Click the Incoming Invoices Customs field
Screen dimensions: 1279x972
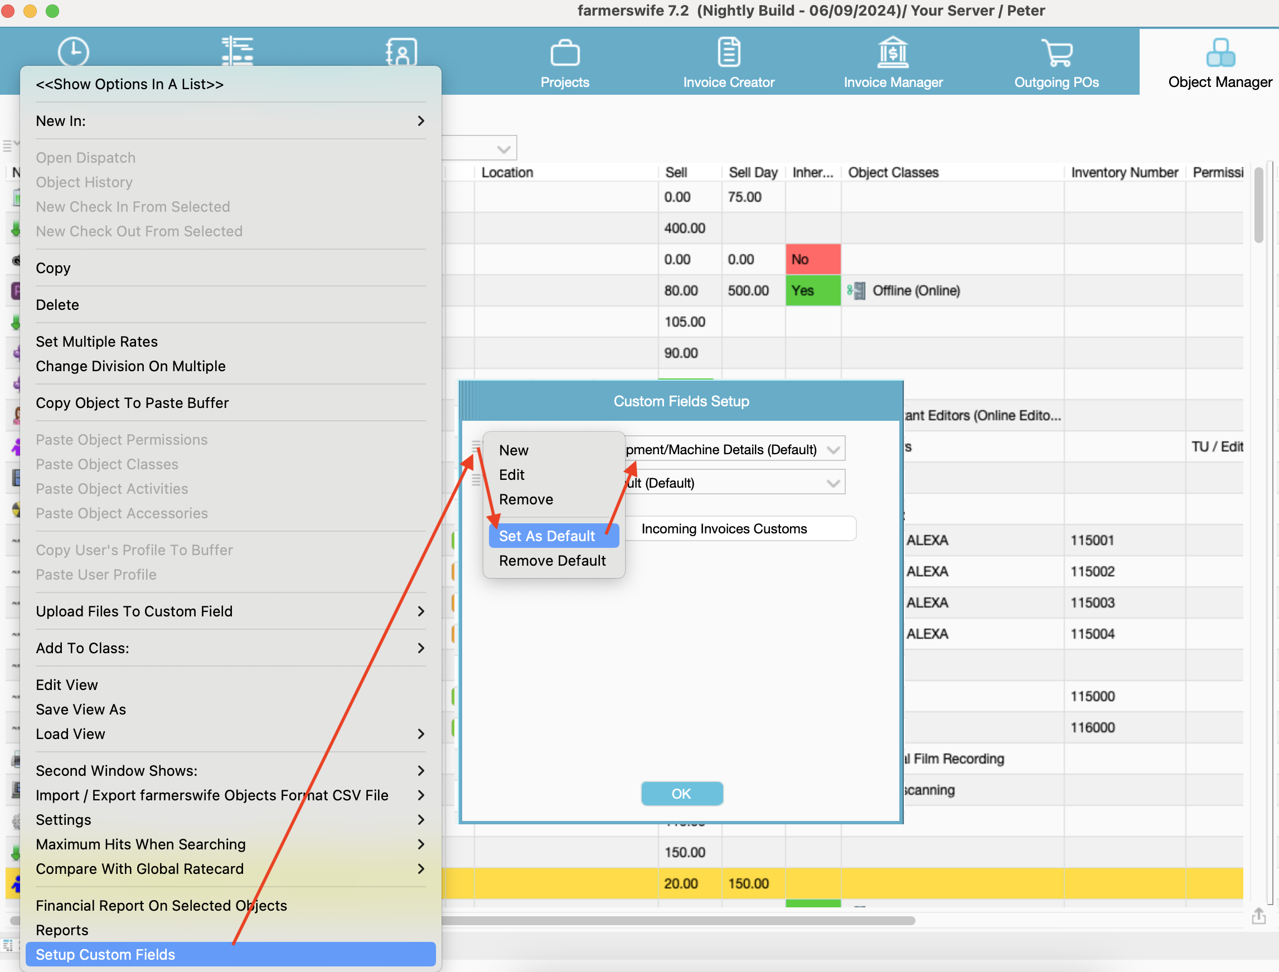pyautogui.click(x=740, y=529)
